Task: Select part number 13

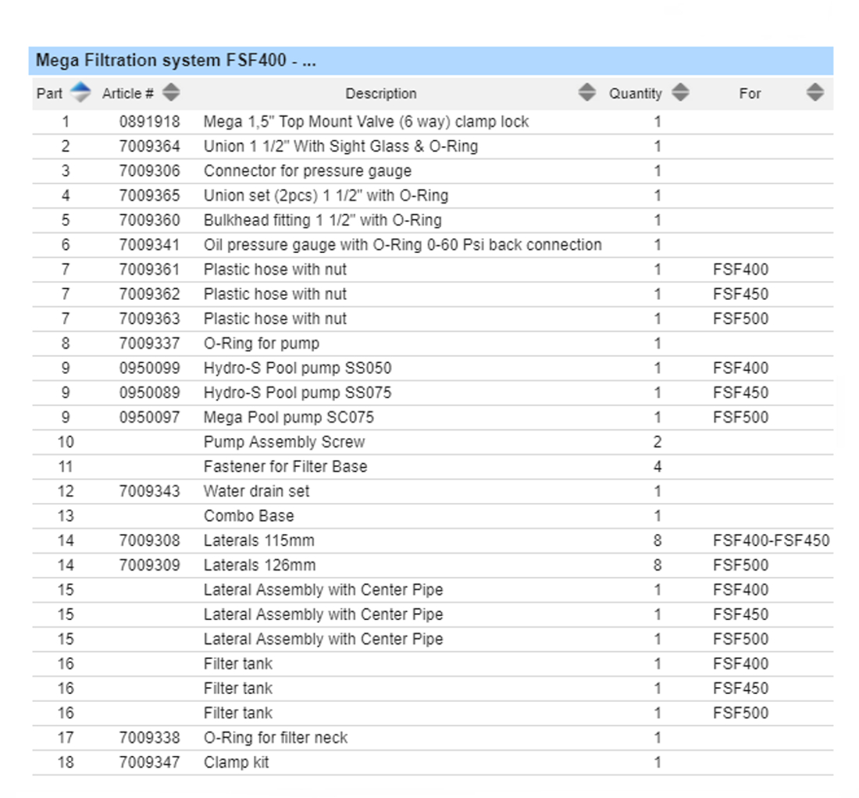Action: [66, 516]
